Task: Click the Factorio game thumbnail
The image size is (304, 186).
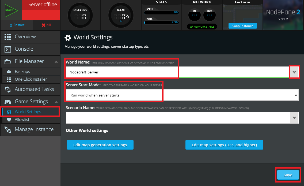Action: pos(242,15)
